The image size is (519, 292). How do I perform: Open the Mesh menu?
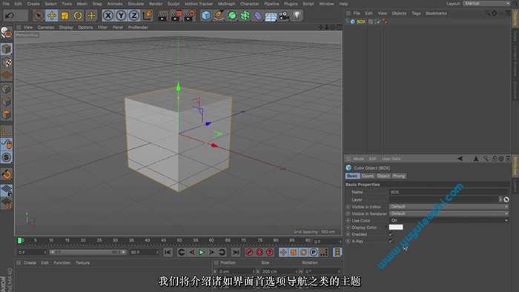[82, 4]
